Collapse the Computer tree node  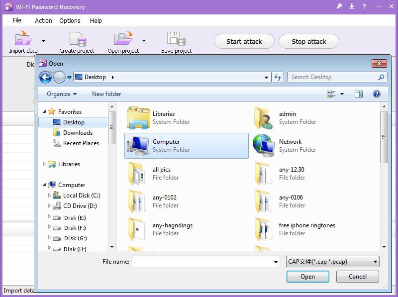point(44,185)
